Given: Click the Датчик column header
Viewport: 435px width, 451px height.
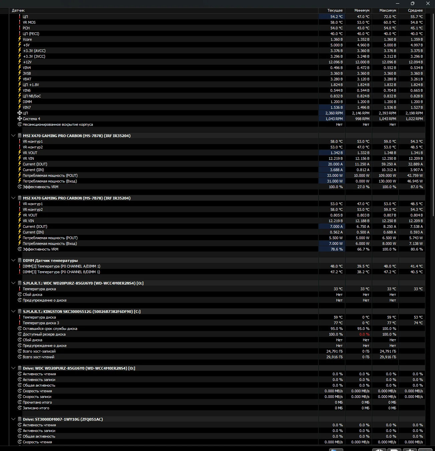Looking at the screenshot, I should [x=18, y=10].
